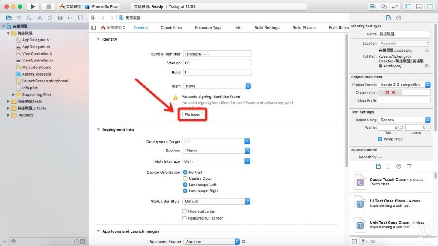Open the Team dropdown

(x=217, y=86)
